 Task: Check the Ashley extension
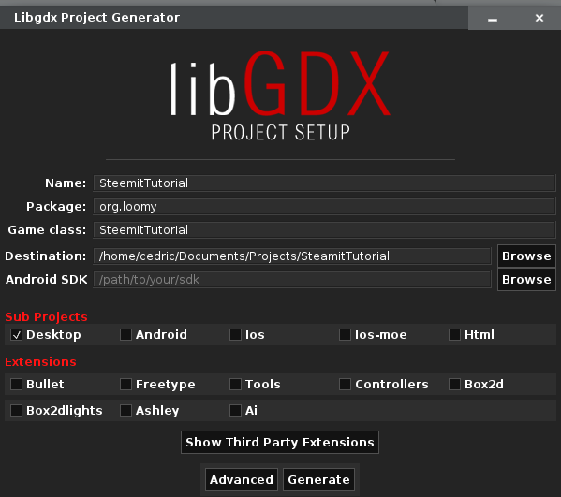125,411
